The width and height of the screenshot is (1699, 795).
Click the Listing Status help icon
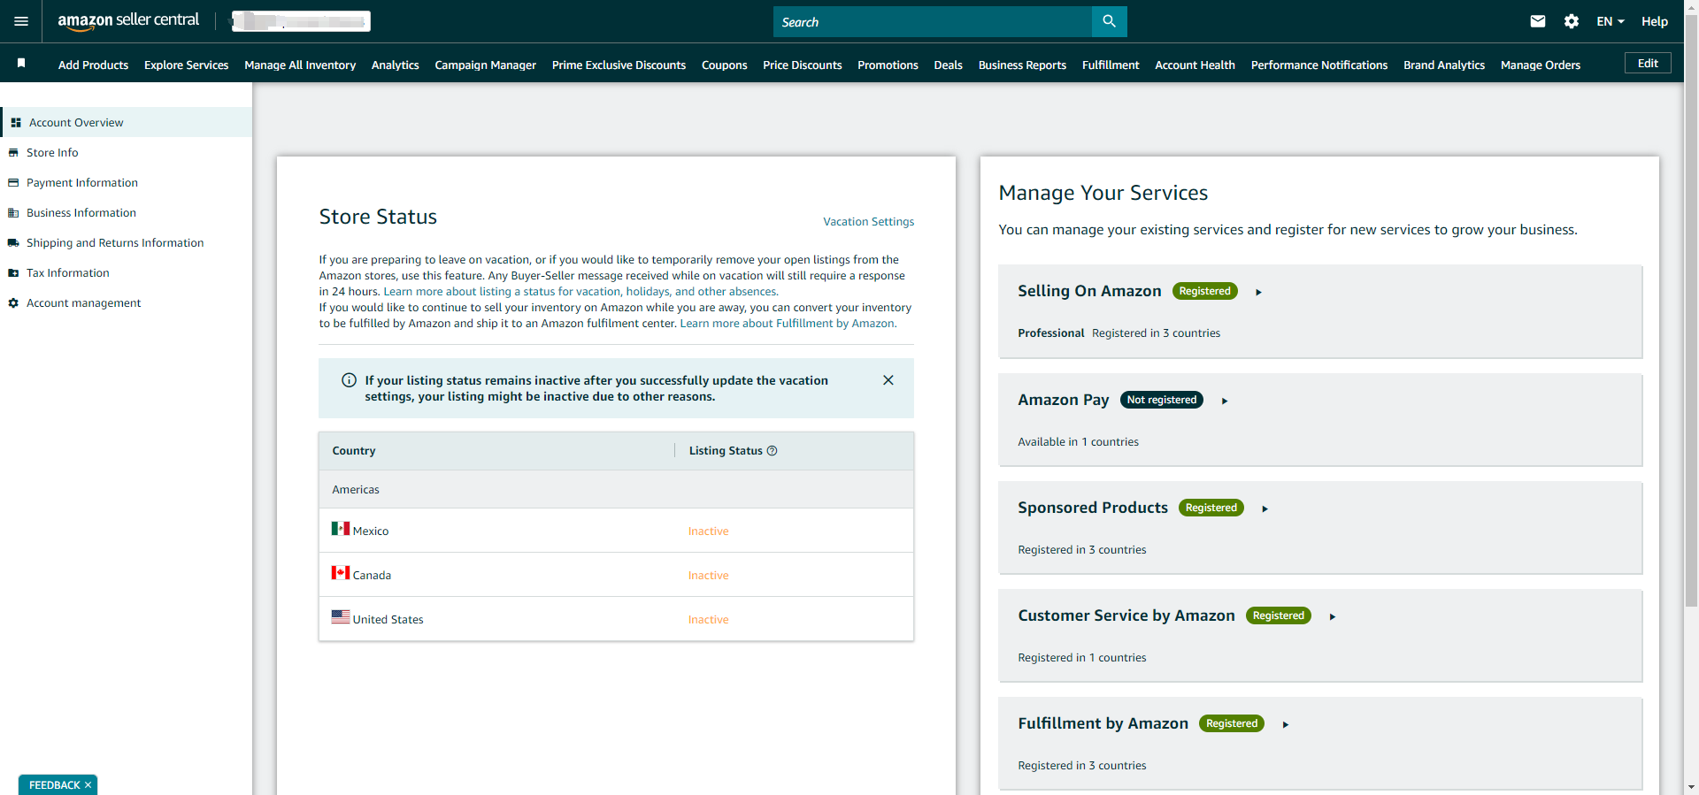pyautogui.click(x=772, y=451)
